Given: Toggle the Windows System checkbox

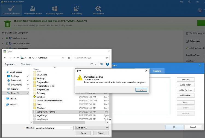Looking at the screenshot, I should 7,38.
